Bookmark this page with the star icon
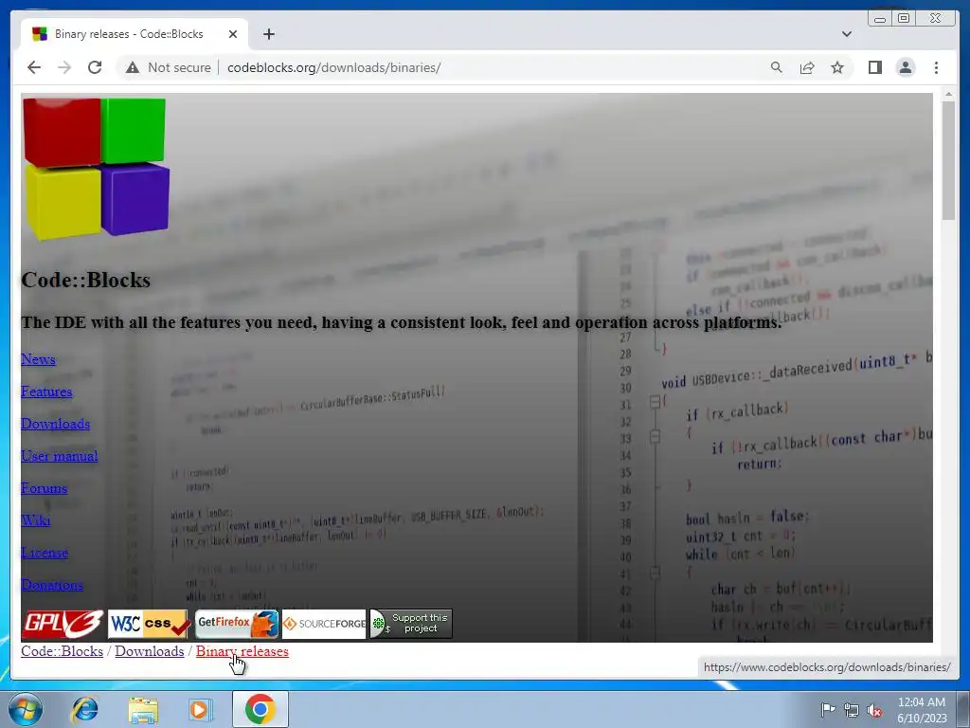Screen dimensions: 970x728 point(837,67)
